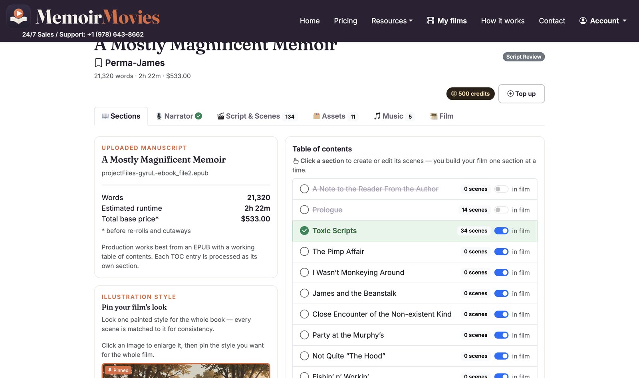Click the open book icon on Sections tab

pos(105,116)
